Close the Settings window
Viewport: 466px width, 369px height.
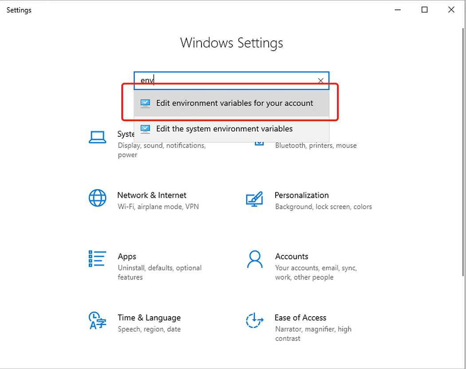click(x=451, y=10)
